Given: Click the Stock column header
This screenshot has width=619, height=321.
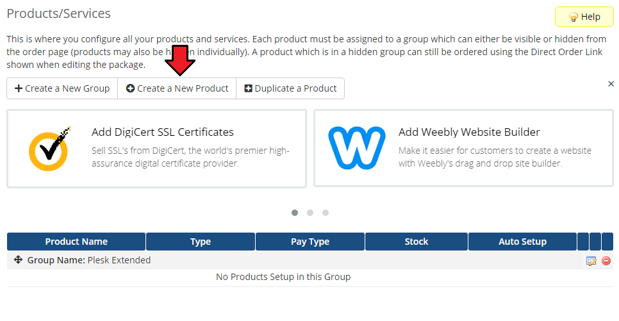Looking at the screenshot, I should click(x=417, y=242).
